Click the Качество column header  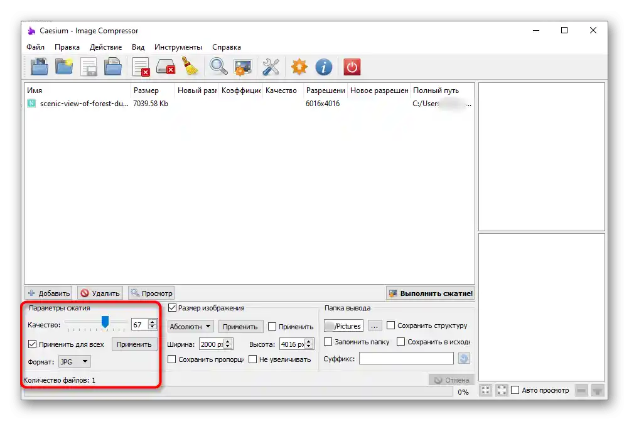click(x=283, y=90)
